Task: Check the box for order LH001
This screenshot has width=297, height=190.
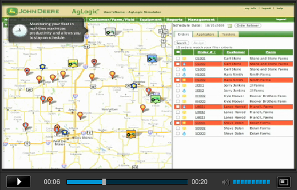Action: tap(178, 107)
